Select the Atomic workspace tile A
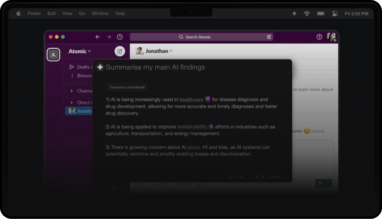 (x=53, y=55)
